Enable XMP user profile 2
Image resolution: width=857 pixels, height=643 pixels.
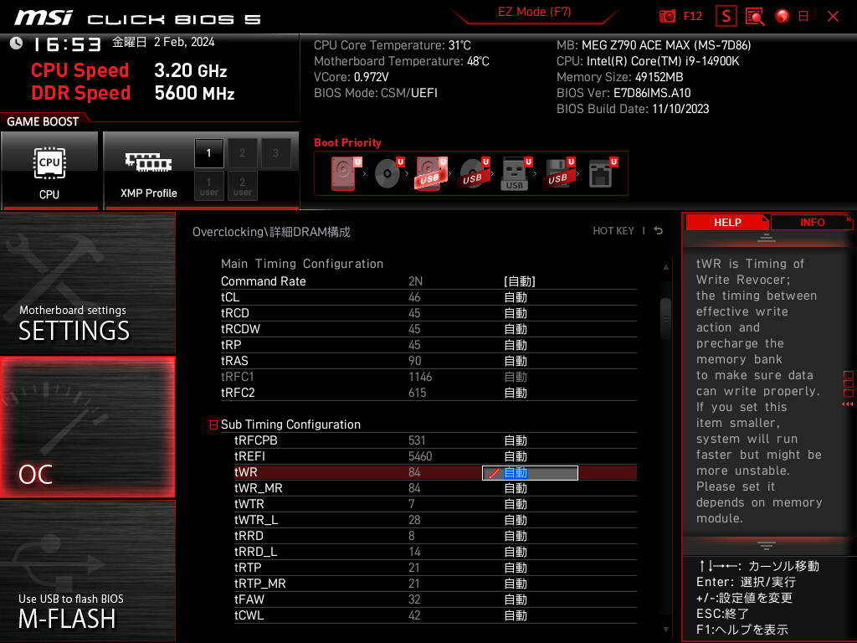[242, 186]
